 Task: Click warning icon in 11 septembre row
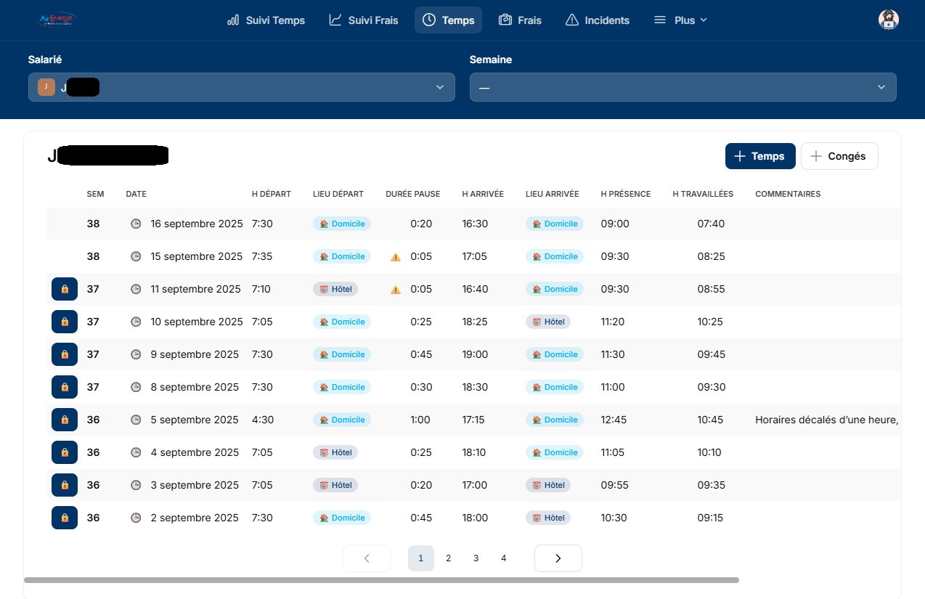pyautogui.click(x=395, y=289)
